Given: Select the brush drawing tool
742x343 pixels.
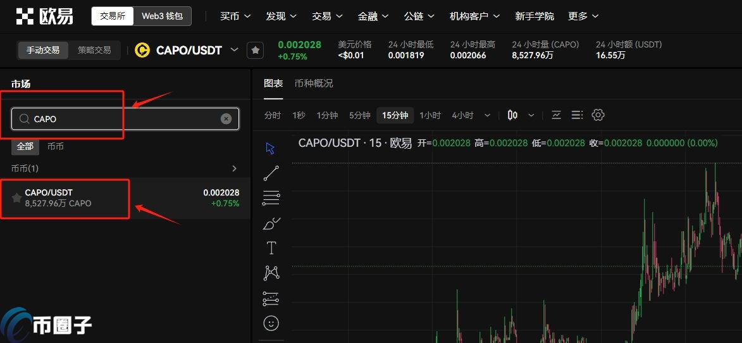Looking at the screenshot, I should tap(271, 223).
